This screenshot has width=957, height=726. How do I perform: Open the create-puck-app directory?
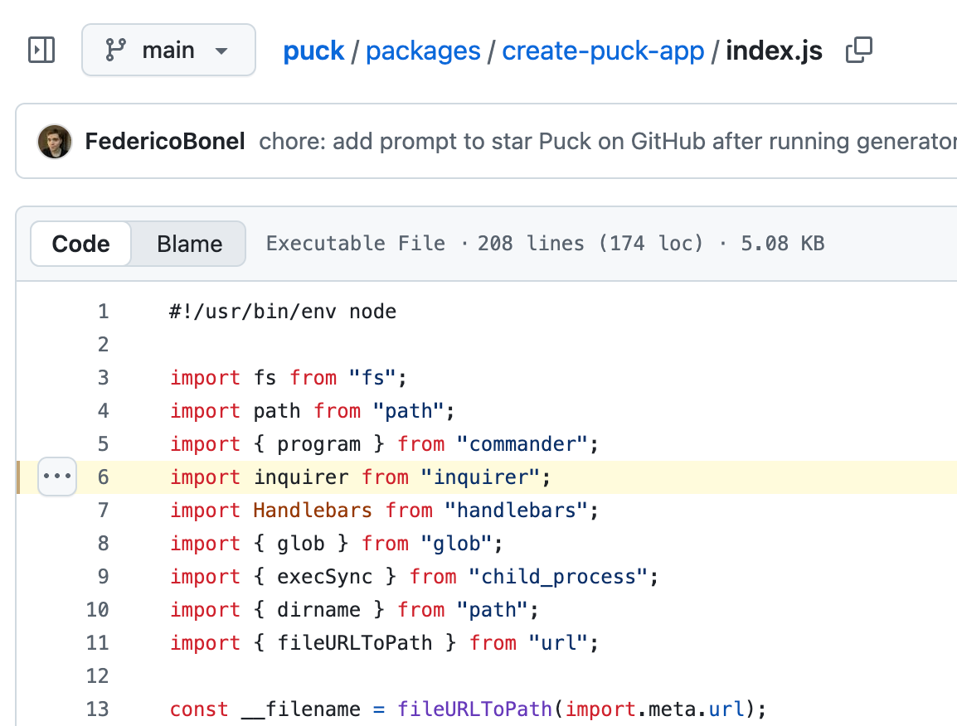point(604,51)
